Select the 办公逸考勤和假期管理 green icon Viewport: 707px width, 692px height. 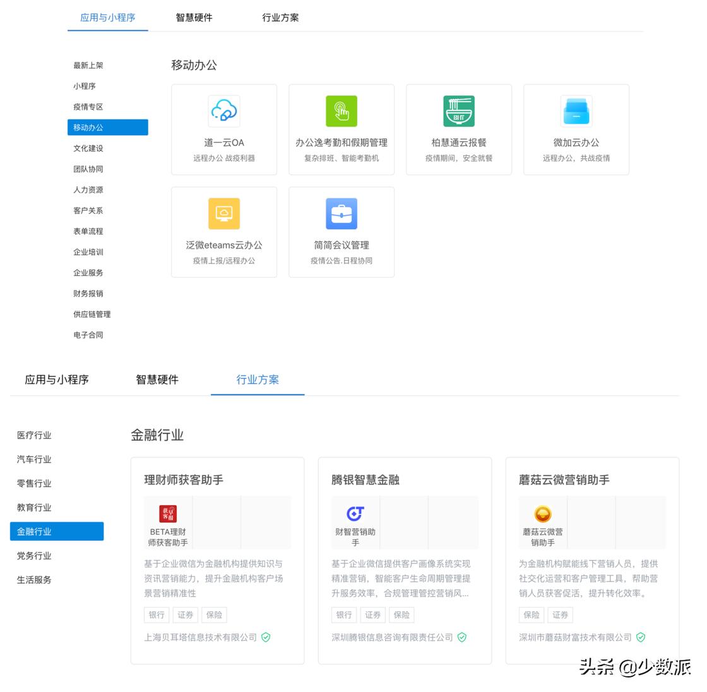point(342,111)
